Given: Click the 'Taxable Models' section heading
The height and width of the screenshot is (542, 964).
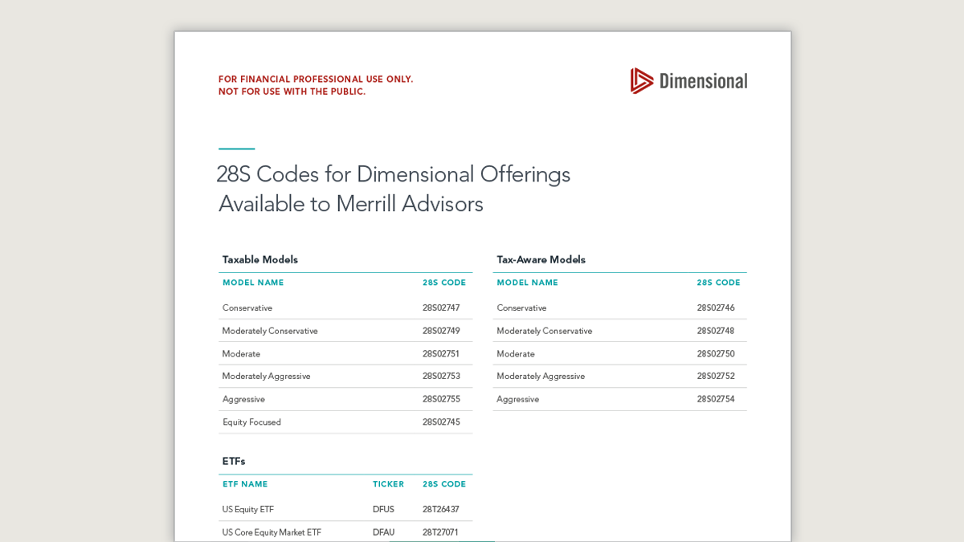Looking at the screenshot, I should [x=260, y=259].
